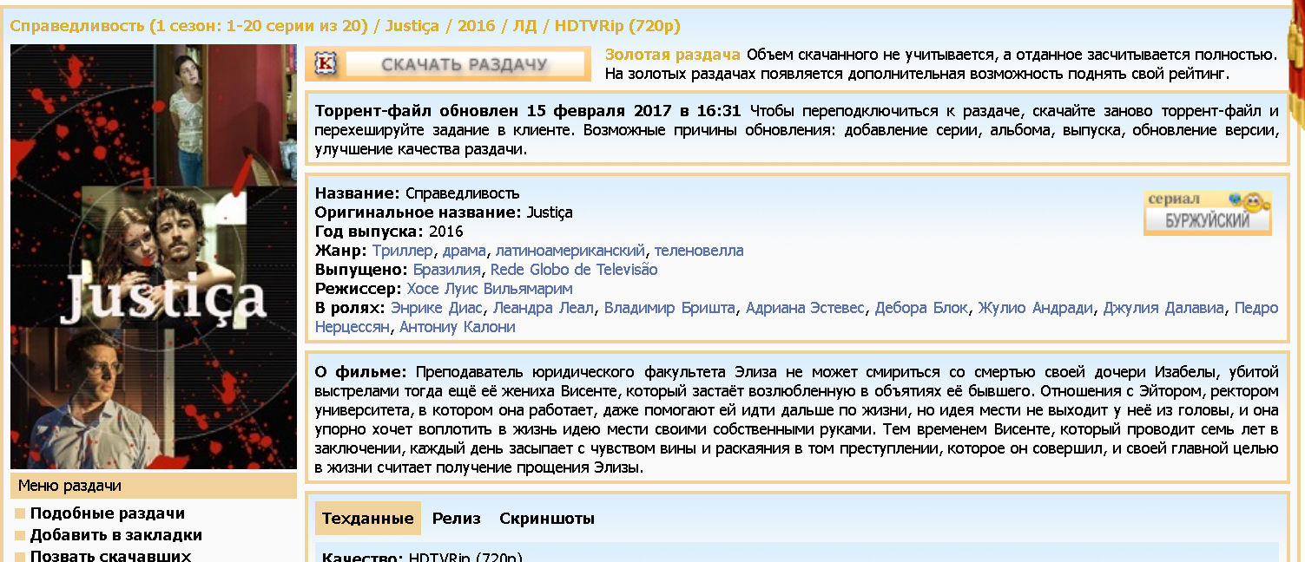
Task: Open actress Леандра Леал link
Action: (544, 308)
